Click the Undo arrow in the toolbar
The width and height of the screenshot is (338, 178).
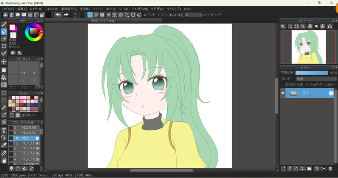[58, 15]
